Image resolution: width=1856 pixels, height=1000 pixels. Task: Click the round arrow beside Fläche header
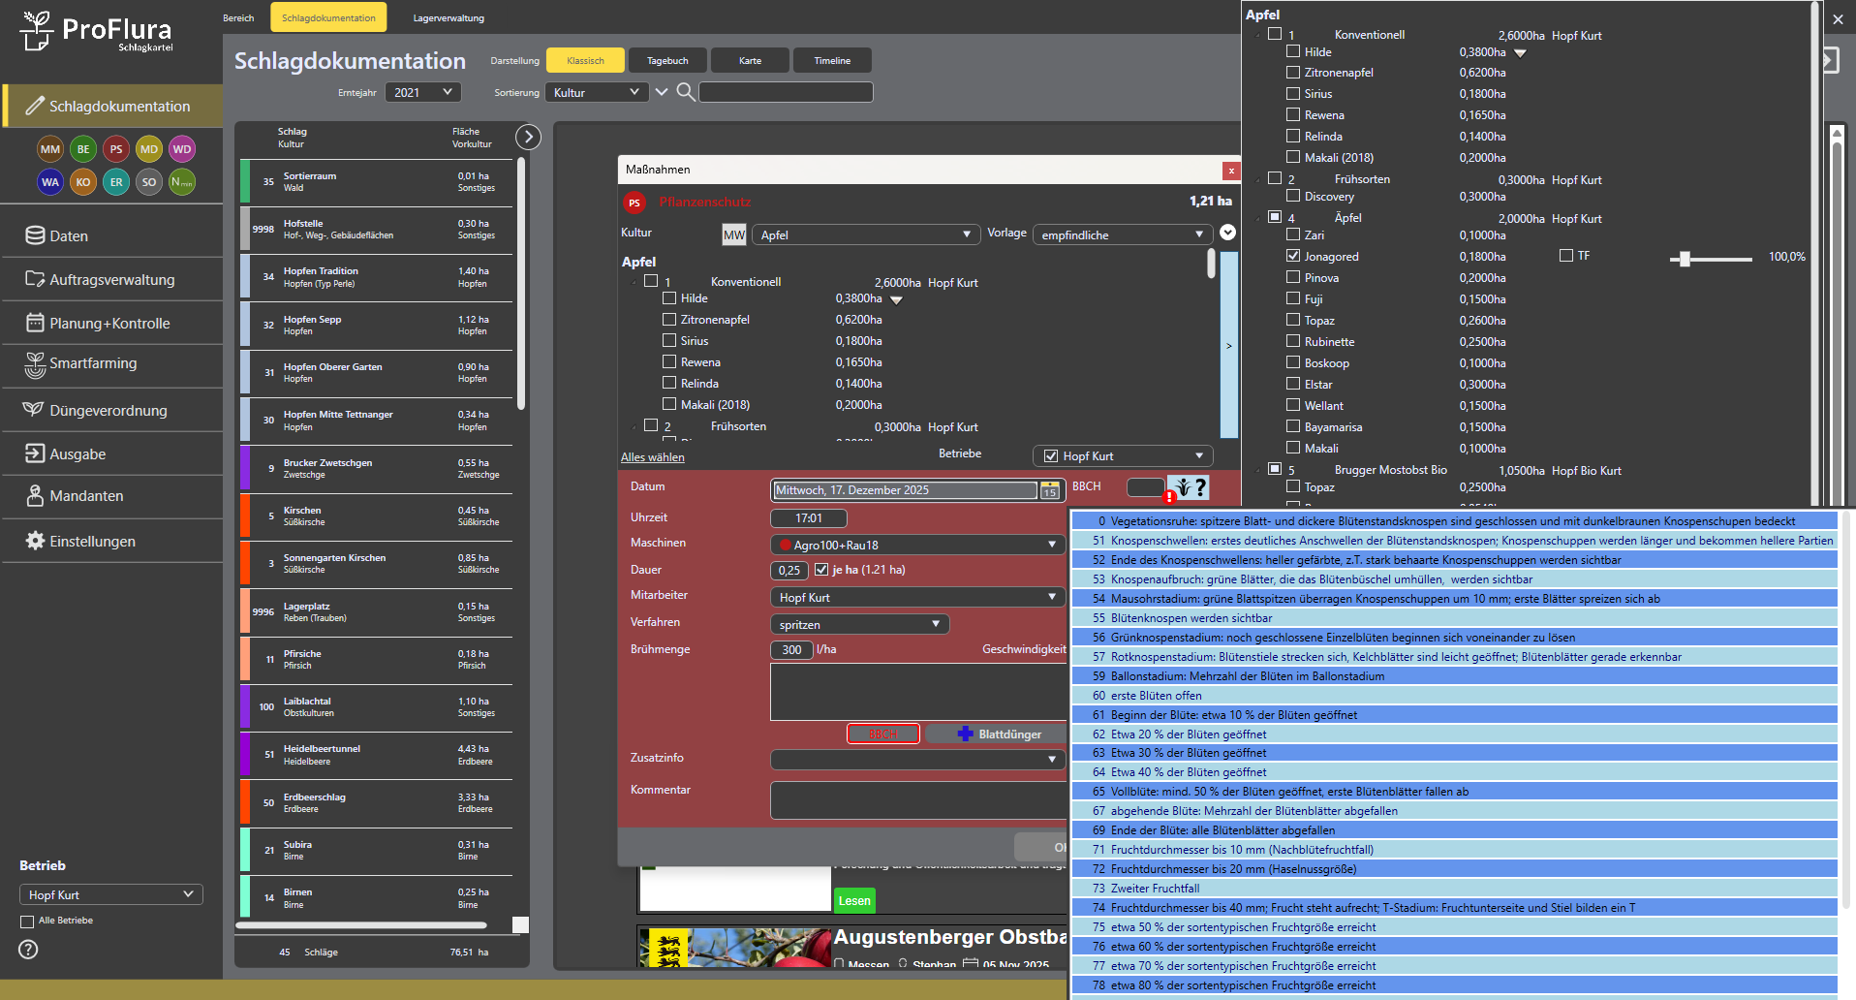pyautogui.click(x=528, y=138)
